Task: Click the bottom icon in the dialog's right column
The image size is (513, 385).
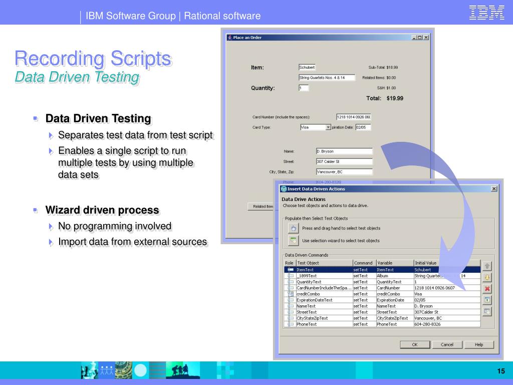Action: (487, 311)
